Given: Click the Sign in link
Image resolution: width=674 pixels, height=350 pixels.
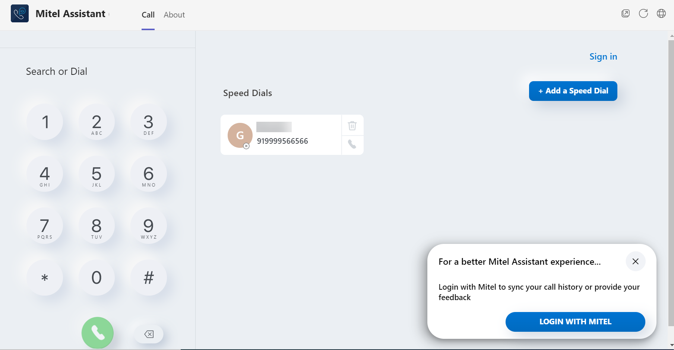Looking at the screenshot, I should point(603,57).
